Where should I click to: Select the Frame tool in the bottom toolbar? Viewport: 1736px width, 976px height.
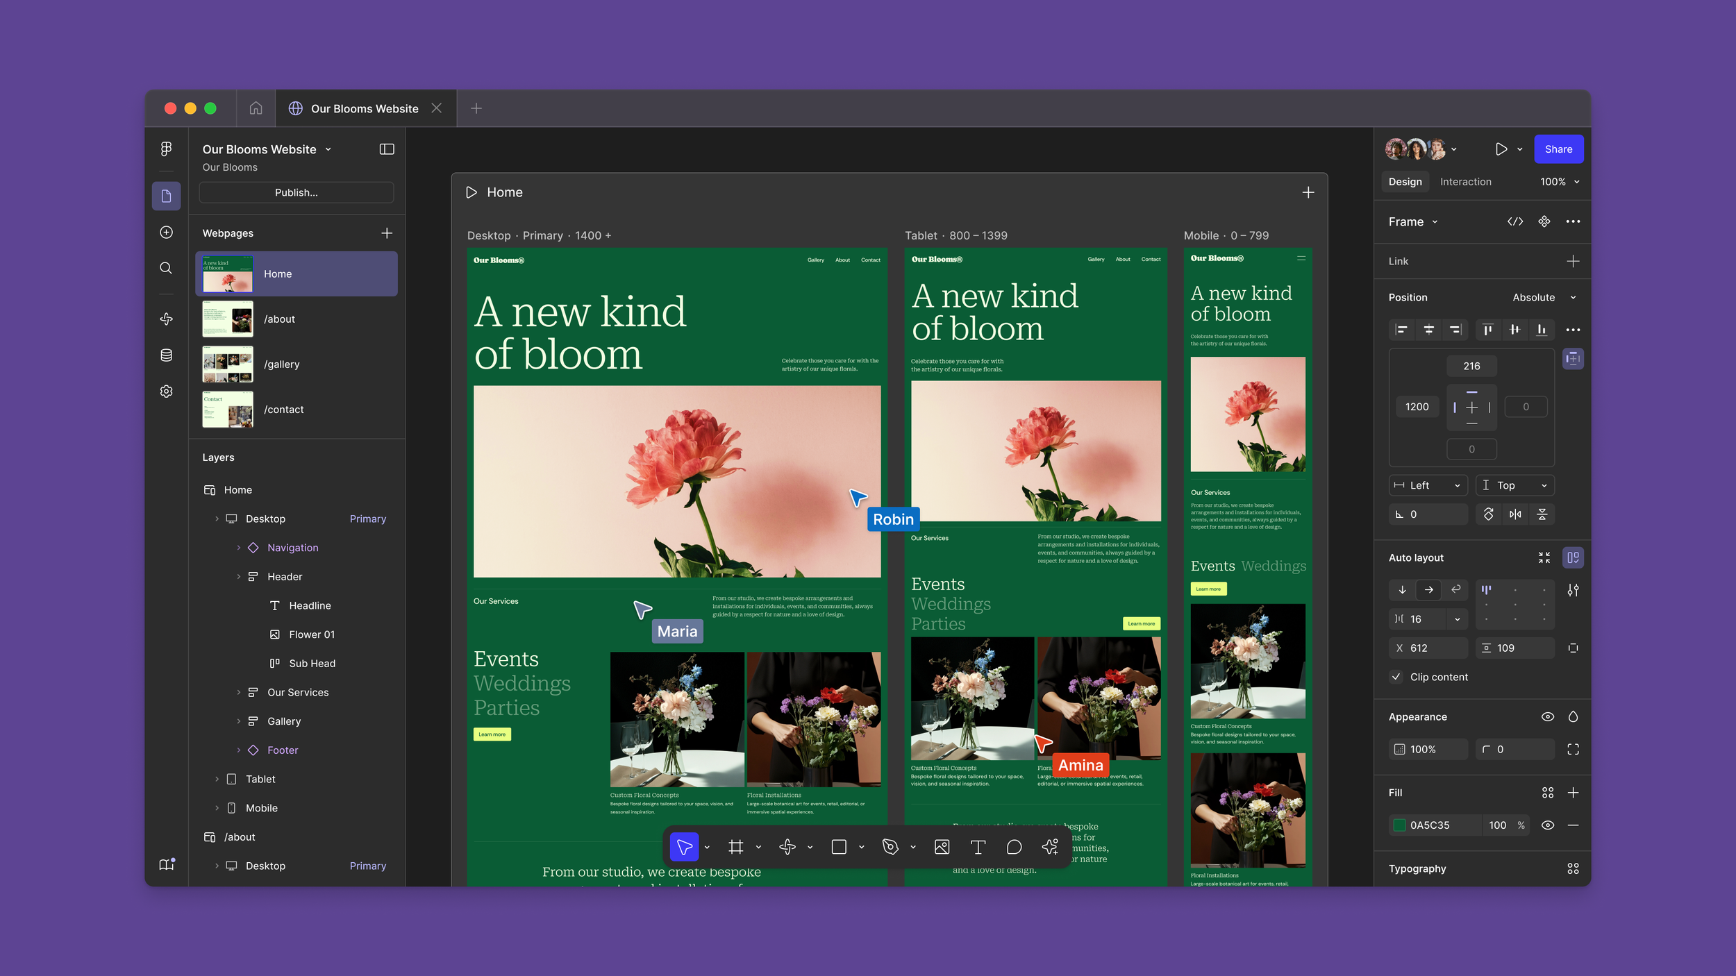point(736,847)
